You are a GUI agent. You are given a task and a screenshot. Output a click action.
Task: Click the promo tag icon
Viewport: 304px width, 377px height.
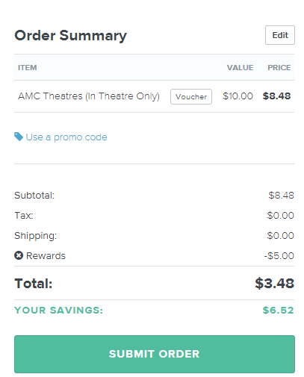(19, 137)
